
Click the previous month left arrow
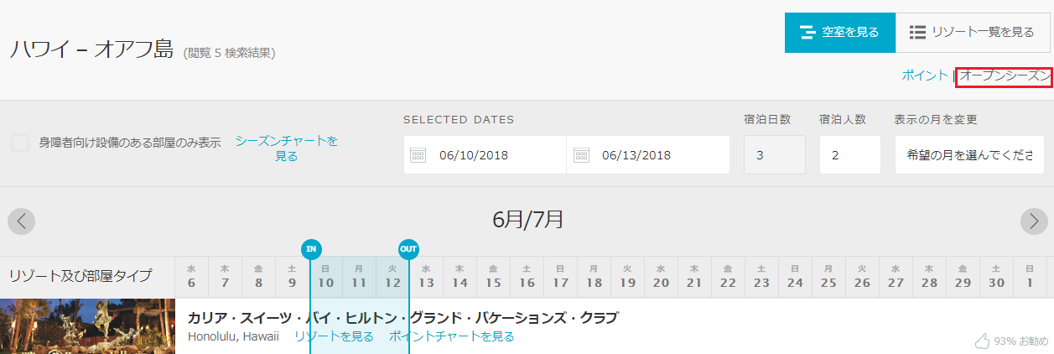[x=21, y=221]
